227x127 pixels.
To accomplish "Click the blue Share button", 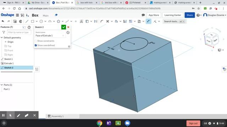I will [190, 15].
